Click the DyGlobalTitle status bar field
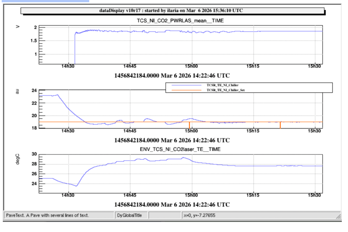 click(x=131, y=215)
